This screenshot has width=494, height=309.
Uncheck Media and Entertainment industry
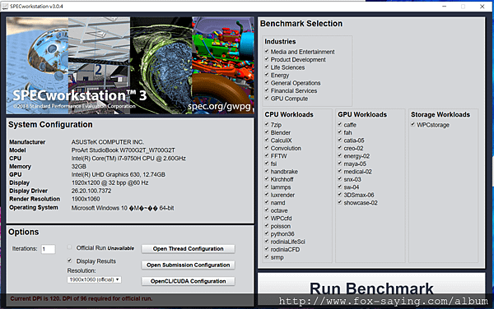coord(267,51)
